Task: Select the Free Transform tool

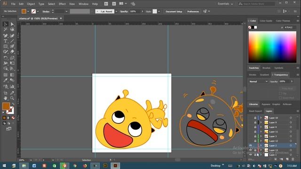Action: (12, 63)
